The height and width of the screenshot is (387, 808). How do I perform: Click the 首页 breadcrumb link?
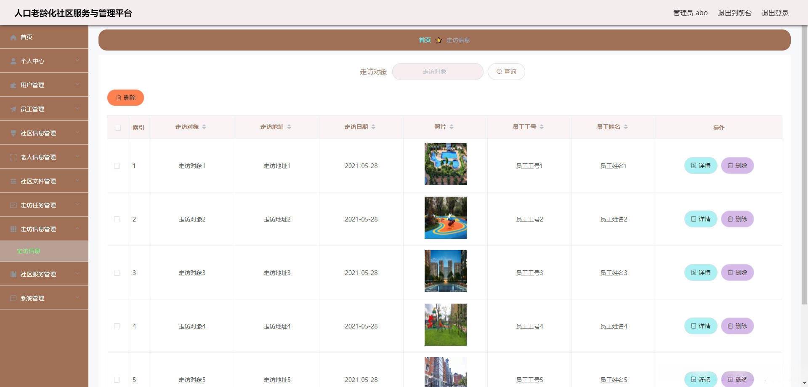tap(425, 40)
